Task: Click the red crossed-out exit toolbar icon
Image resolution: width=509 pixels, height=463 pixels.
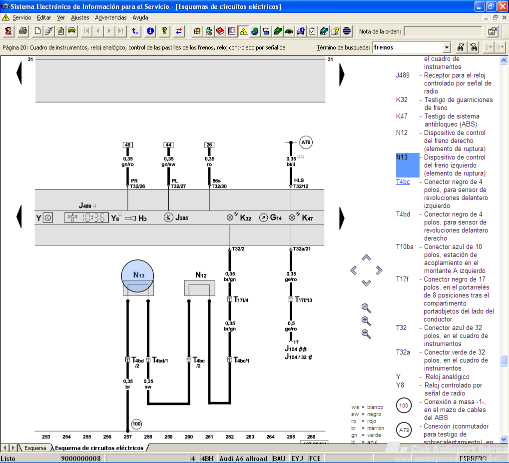Action: [8, 31]
